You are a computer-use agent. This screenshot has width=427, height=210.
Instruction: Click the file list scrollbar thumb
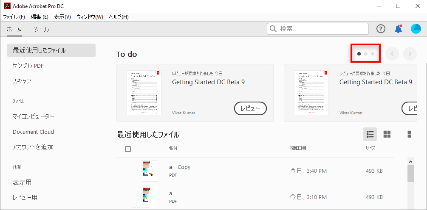pyautogui.click(x=411, y=174)
